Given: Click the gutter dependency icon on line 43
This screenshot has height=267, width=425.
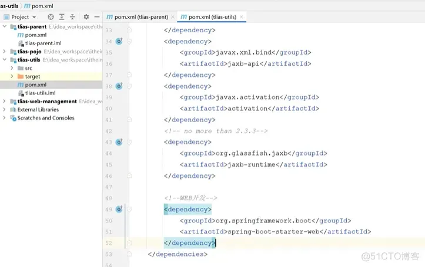Looking at the screenshot, I should coord(119,142).
